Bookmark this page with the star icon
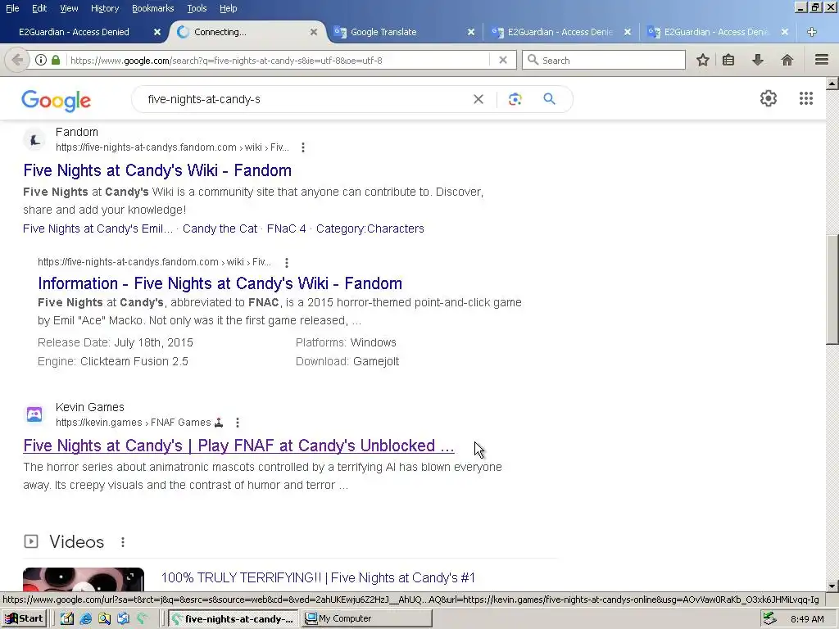 pos(702,60)
